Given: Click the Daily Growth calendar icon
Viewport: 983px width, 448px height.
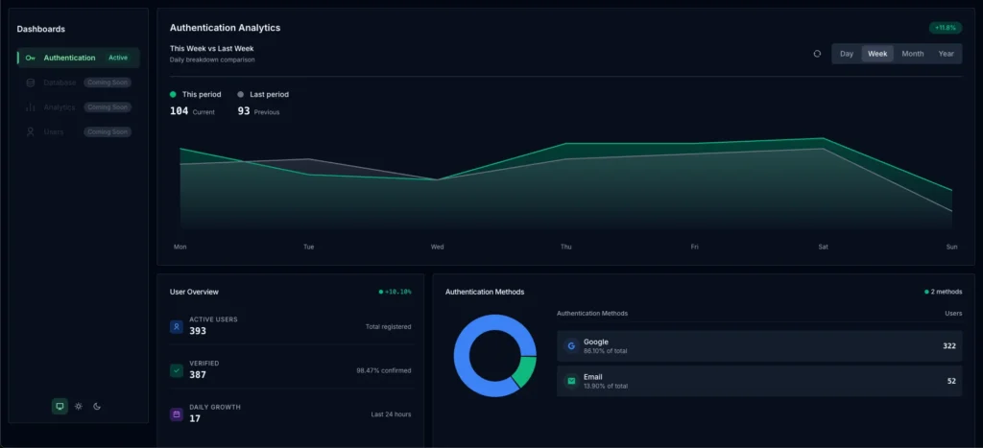Looking at the screenshot, I should coord(177,414).
